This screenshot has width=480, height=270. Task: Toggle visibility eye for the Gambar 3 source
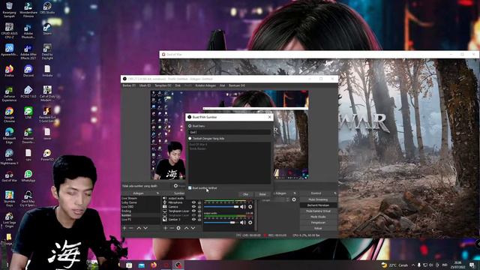click(x=193, y=220)
